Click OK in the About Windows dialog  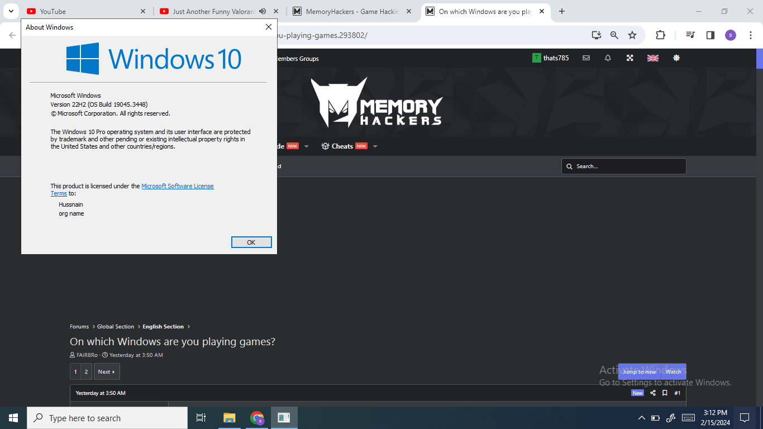[251, 242]
